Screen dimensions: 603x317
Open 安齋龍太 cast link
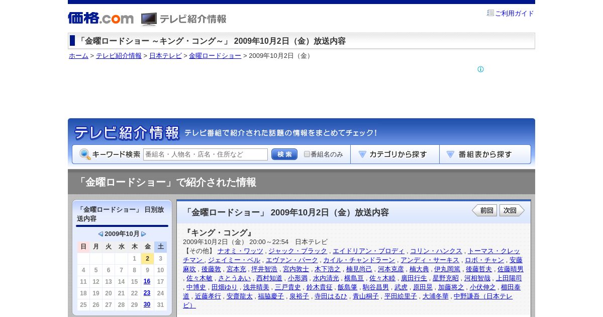click(x=240, y=296)
